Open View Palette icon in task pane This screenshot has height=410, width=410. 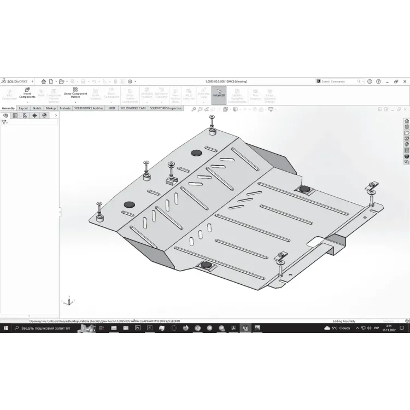407,139
